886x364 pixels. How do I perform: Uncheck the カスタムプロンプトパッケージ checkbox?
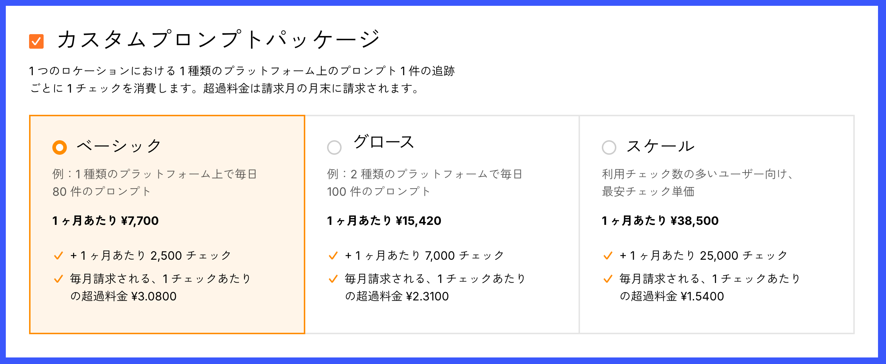(x=36, y=41)
